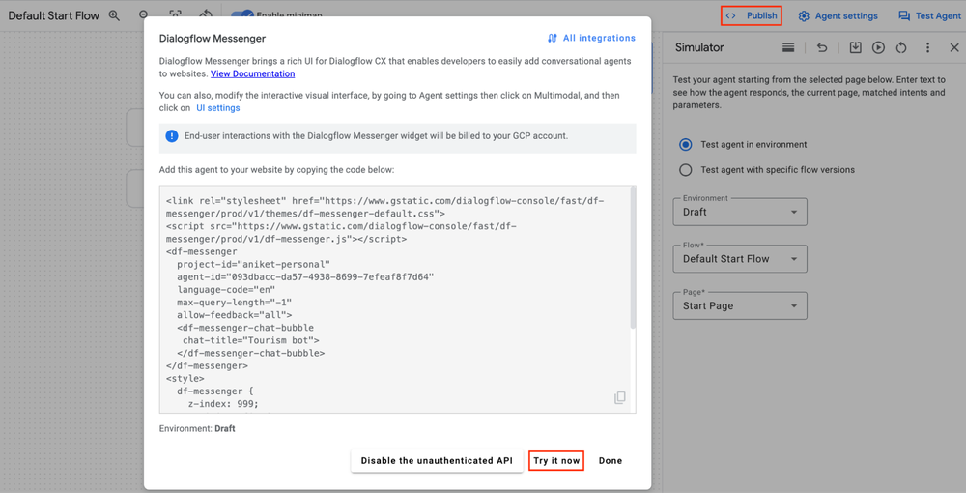Click the allow-feedback="all" line
The width and height of the screenshot is (966, 493).
coord(234,315)
